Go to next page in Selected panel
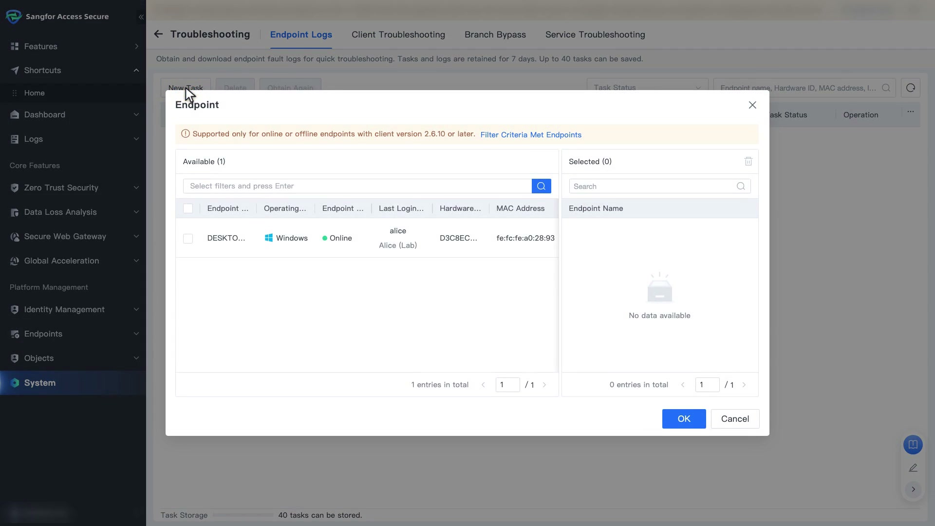This screenshot has height=526, width=935. 744,385
